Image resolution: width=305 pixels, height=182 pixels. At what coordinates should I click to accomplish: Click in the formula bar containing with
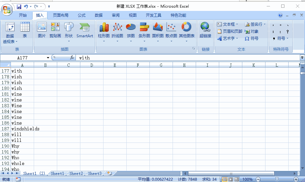coord(188,58)
